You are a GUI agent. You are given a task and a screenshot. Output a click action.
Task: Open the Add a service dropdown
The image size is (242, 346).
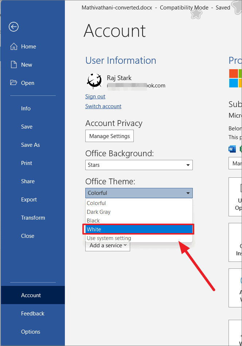click(108, 245)
